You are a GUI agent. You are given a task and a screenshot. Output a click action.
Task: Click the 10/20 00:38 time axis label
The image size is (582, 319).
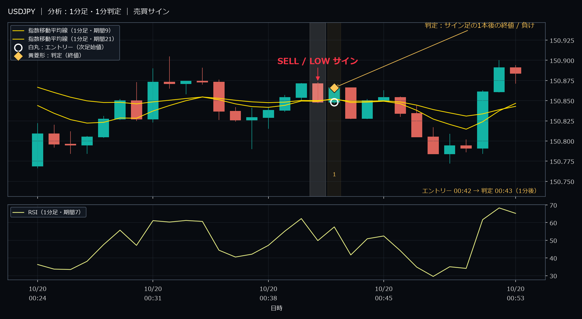[x=268, y=294]
